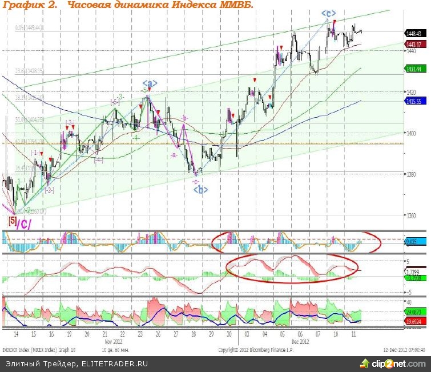Select the 1443.17 red price tag

(413, 44)
